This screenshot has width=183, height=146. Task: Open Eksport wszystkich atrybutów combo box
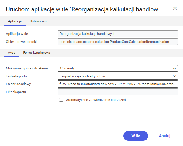[118, 76]
